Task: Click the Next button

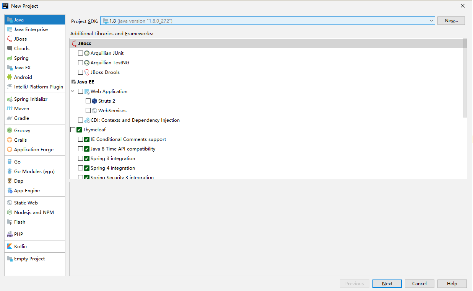Action: pyautogui.click(x=387, y=284)
